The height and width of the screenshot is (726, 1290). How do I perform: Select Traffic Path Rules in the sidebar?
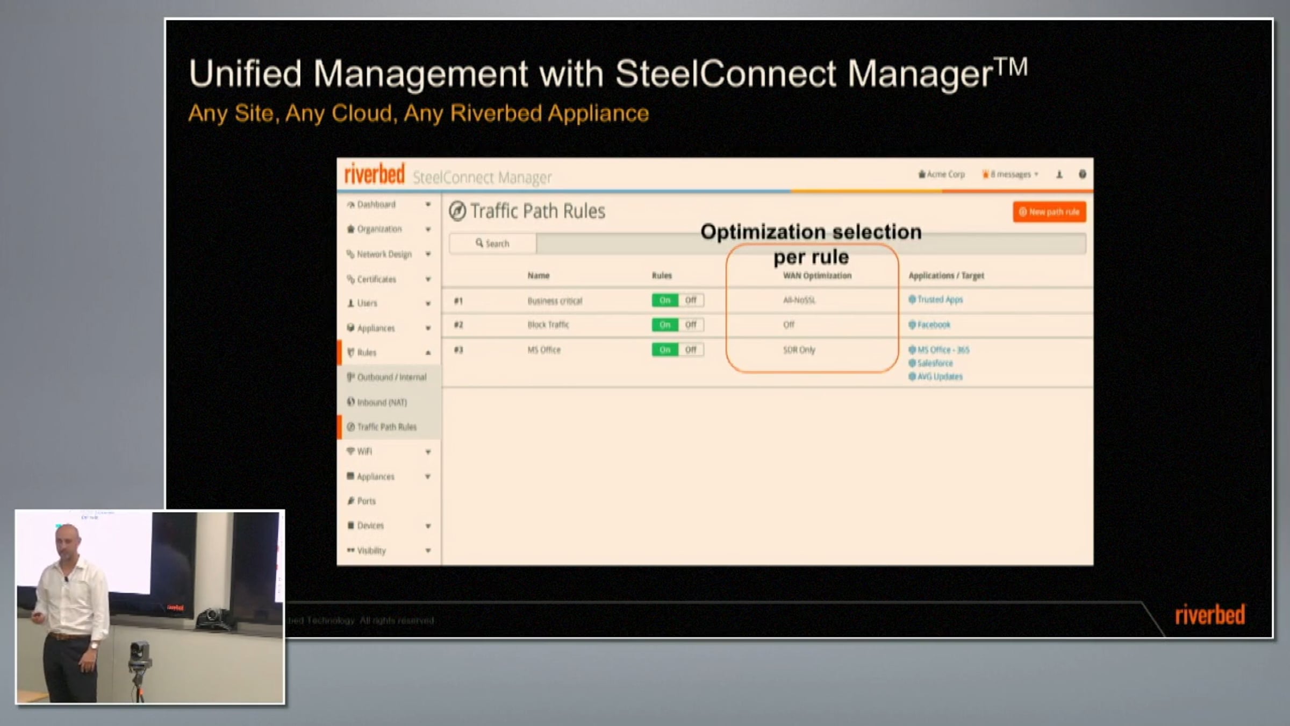(389, 427)
